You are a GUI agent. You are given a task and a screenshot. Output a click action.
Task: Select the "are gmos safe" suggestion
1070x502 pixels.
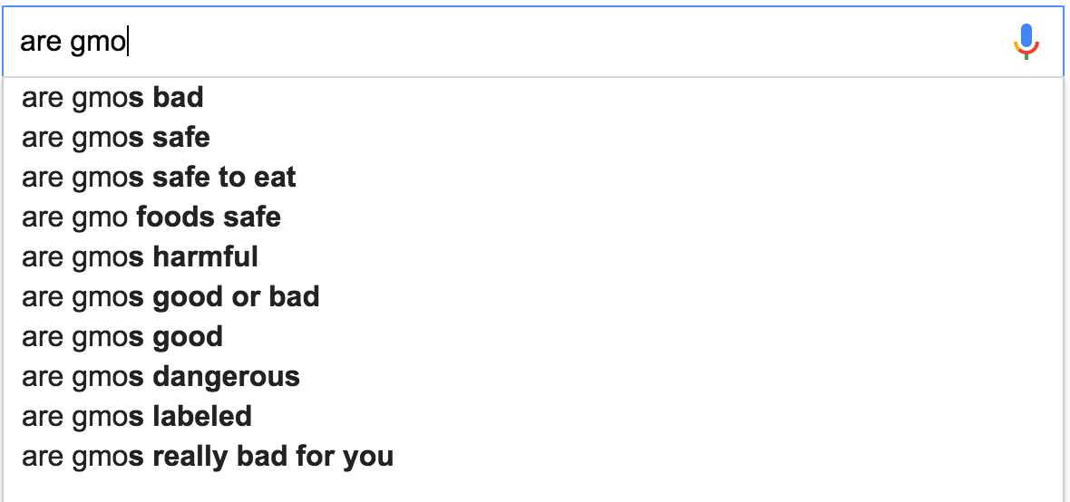pos(533,137)
